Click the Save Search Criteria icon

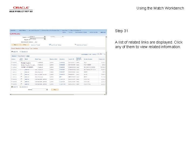50,45
